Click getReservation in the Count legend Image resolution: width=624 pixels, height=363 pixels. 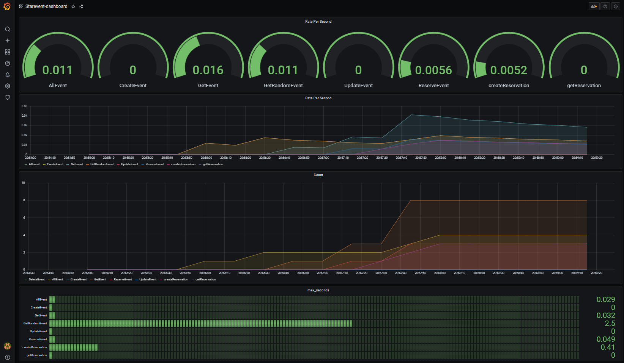[x=205, y=280]
